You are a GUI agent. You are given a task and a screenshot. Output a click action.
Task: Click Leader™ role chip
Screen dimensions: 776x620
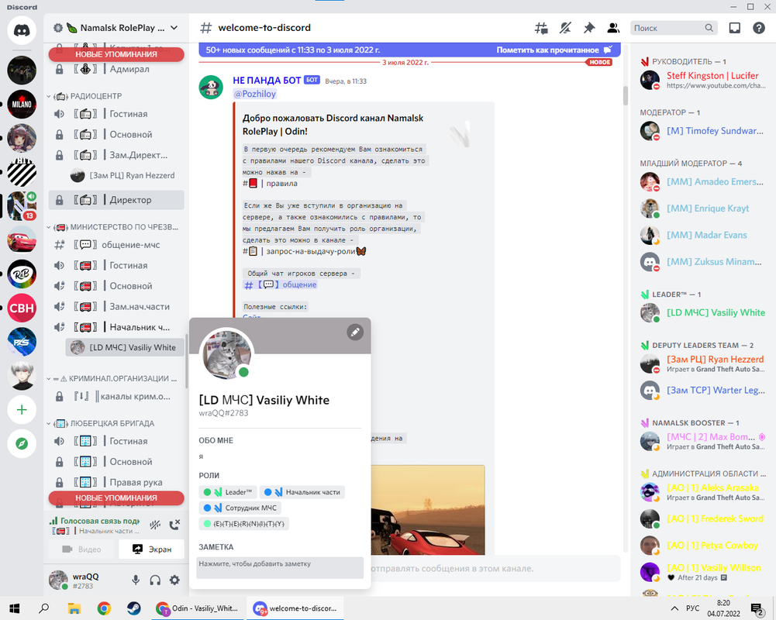point(228,492)
